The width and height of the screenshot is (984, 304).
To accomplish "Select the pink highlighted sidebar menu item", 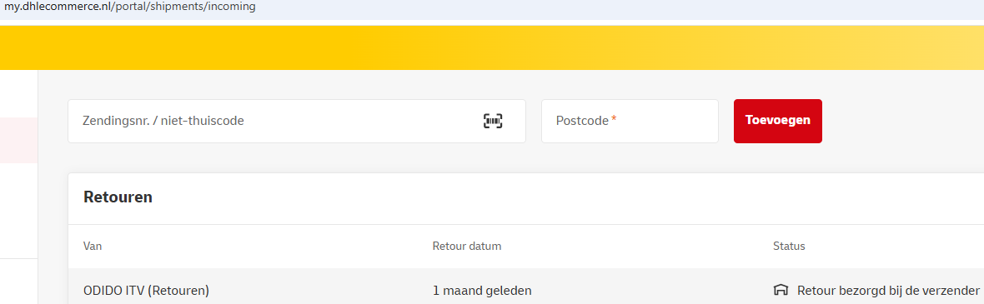I will 19,140.
